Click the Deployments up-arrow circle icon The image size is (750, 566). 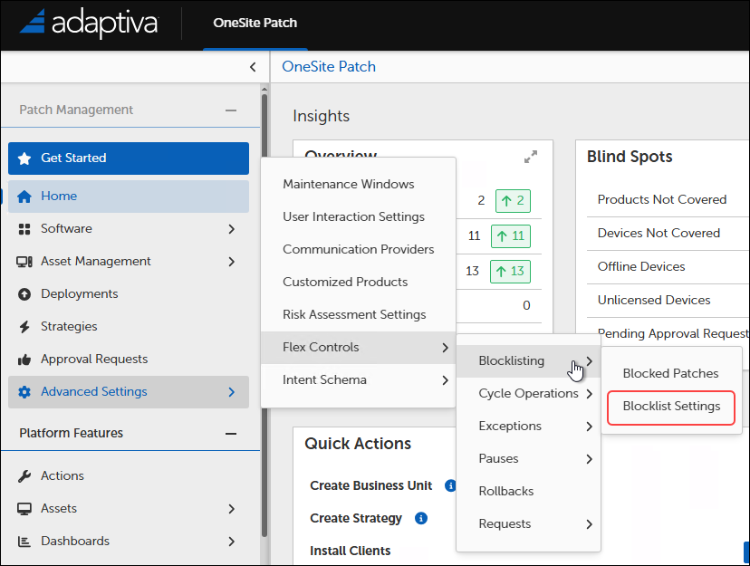coord(24,294)
